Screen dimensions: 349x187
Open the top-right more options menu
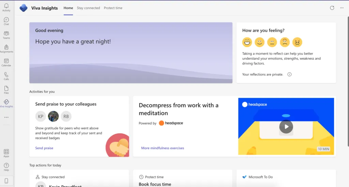coord(342,8)
